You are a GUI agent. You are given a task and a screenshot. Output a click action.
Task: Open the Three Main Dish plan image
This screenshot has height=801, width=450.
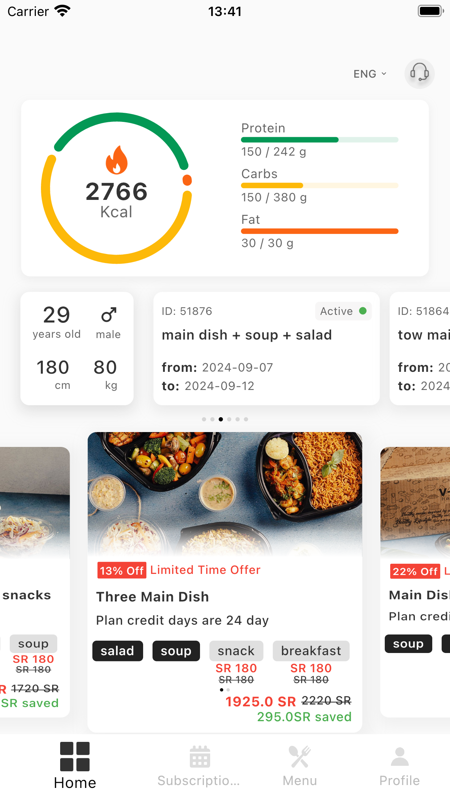[225, 494]
